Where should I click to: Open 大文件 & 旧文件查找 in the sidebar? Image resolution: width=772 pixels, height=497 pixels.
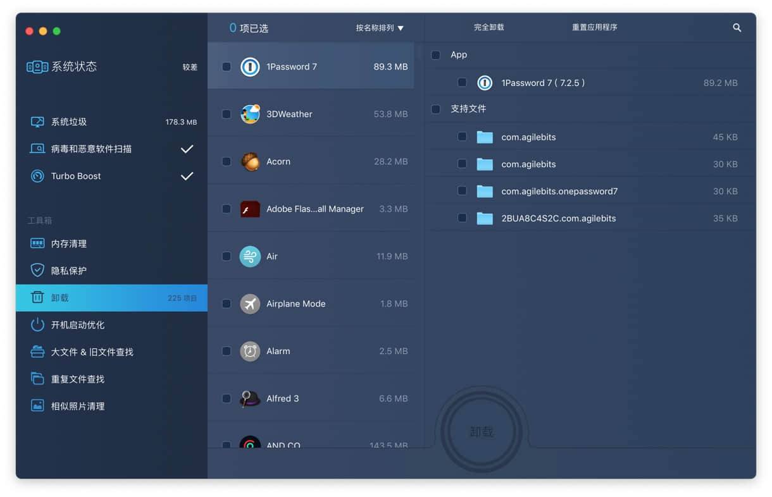tap(111, 352)
